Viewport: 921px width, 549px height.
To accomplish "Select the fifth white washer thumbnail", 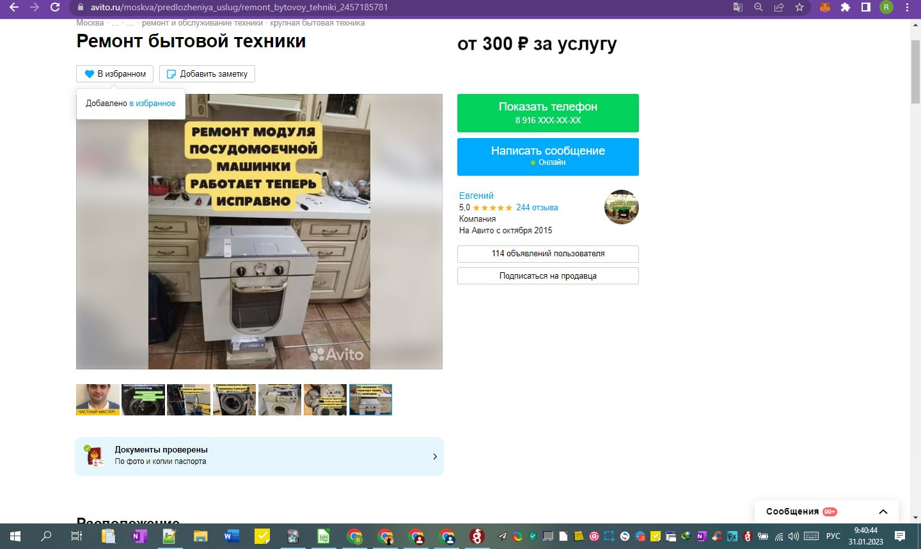I will click(x=279, y=399).
